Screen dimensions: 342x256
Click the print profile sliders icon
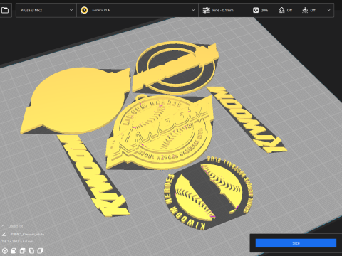(206, 10)
